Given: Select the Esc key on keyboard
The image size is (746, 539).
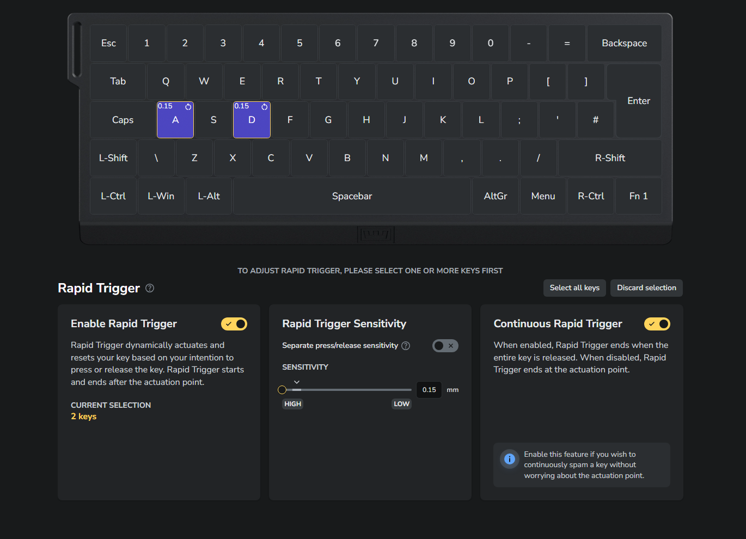Looking at the screenshot, I should (108, 43).
